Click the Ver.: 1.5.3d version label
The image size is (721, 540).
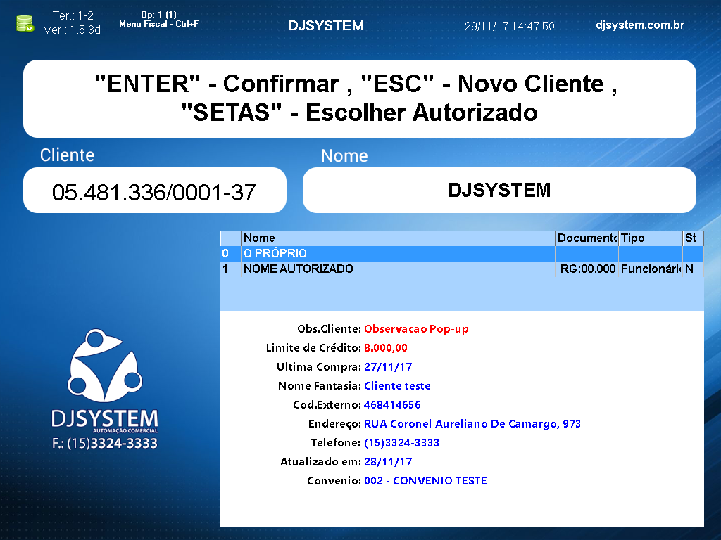(x=73, y=30)
